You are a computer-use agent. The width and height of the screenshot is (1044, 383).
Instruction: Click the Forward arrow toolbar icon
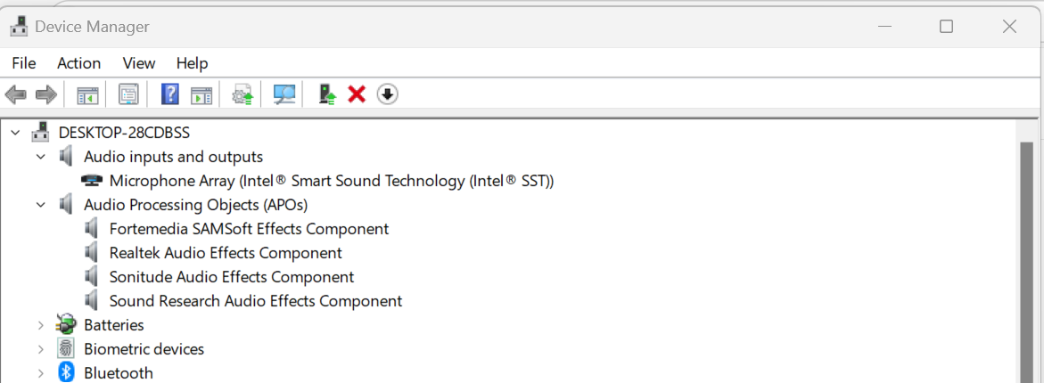pyautogui.click(x=45, y=94)
